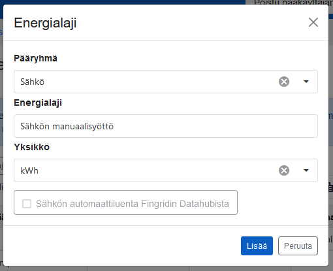Cancel with the Peruuta button

(298, 246)
